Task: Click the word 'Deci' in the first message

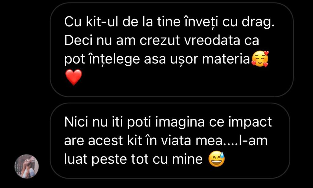Action: point(79,40)
